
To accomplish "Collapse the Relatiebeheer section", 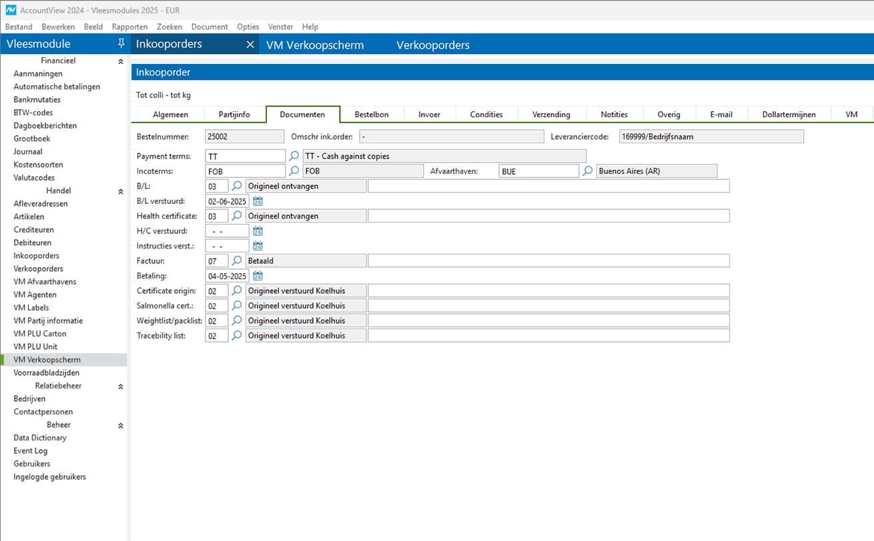I will click(121, 386).
